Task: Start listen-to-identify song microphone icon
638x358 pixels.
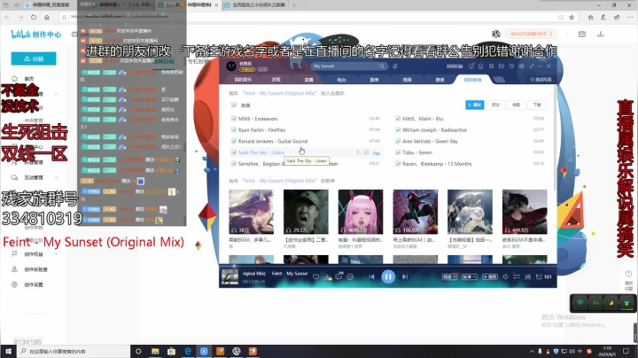Action: click(x=395, y=66)
